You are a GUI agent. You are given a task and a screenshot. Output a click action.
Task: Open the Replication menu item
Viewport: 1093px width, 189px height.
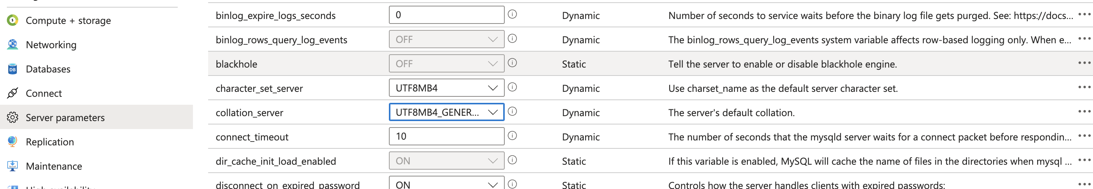(50, 142)
